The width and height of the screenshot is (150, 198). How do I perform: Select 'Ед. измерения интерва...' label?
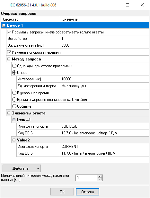[38, 86]
